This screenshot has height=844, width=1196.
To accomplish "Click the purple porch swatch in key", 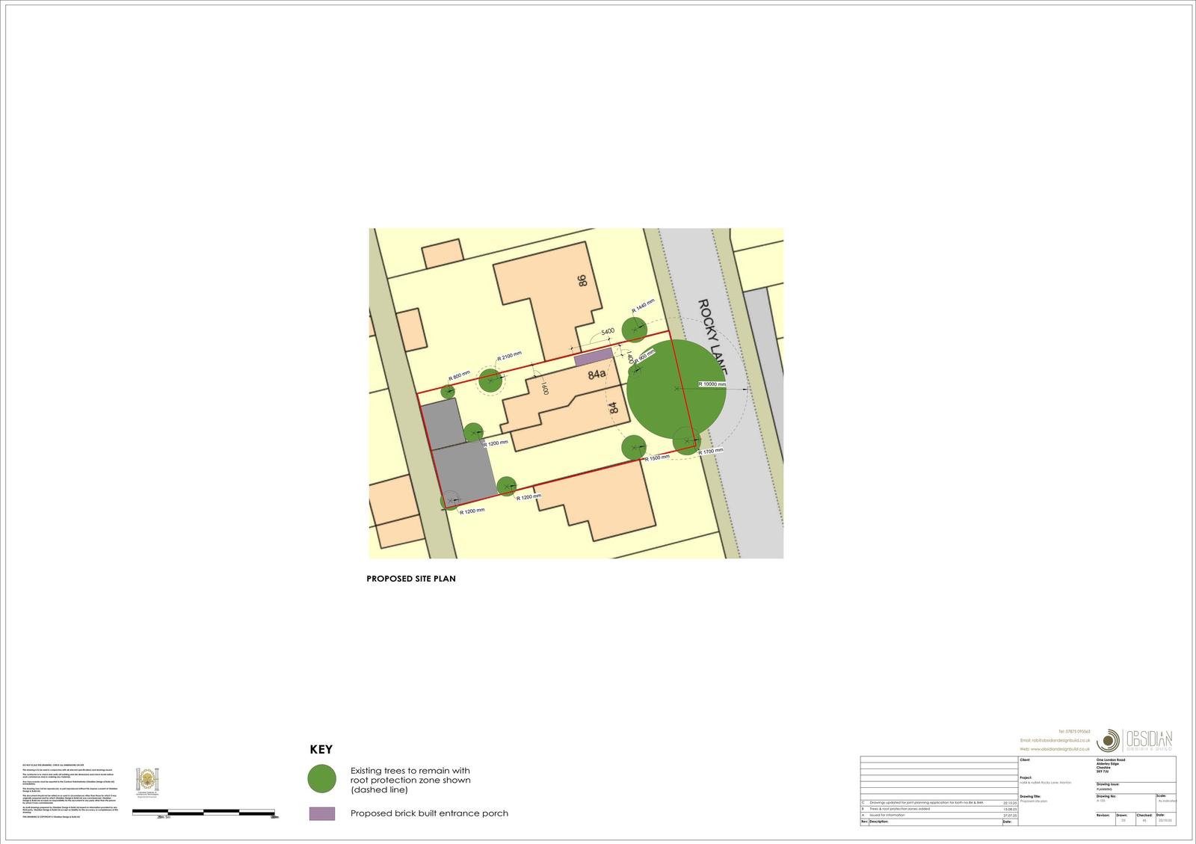I will [322, 813].
